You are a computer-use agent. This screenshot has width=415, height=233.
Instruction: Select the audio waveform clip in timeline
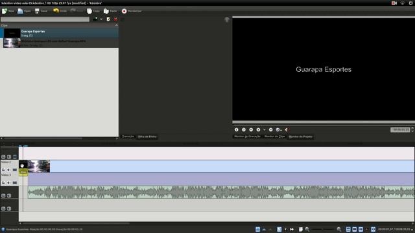coord(221,192)
